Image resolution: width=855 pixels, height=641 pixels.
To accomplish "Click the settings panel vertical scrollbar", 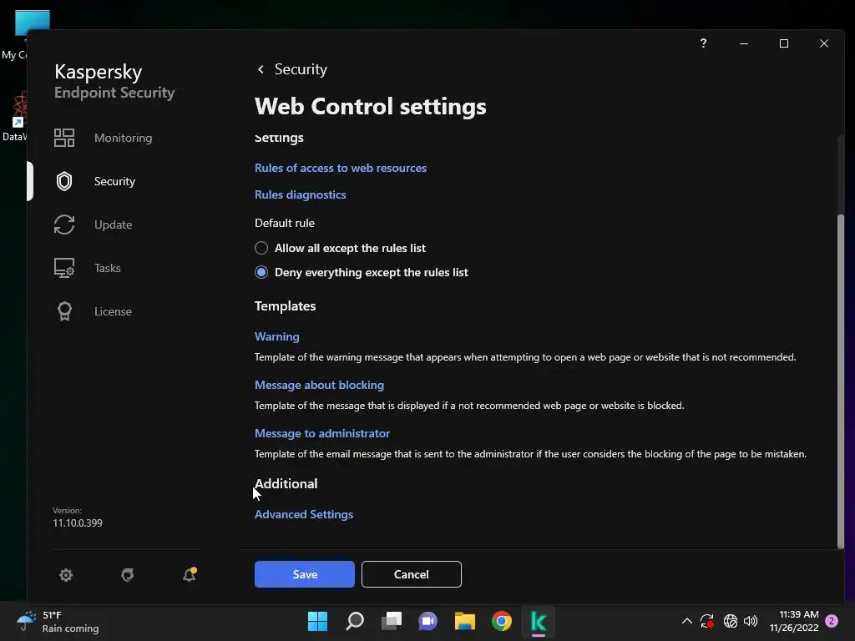I will tap(840, 381).
